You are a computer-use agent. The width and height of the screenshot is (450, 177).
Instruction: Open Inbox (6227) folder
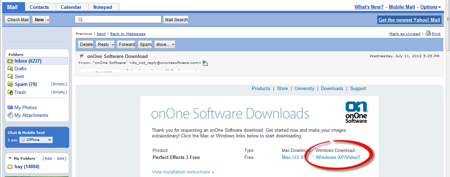pos(28,61)
